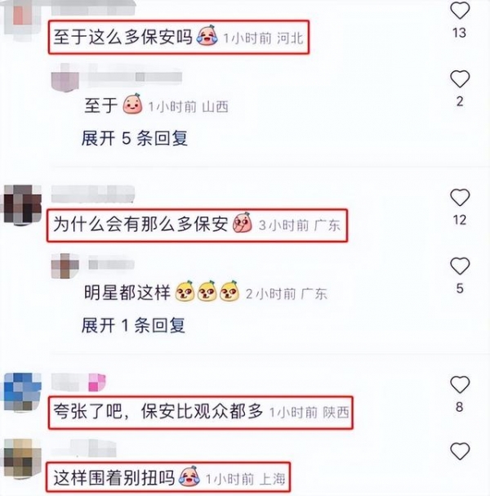The height and width of the screenshot is (496, 490).
Task: Open avatar of the 山西 replier
Action: coord(65,78)
